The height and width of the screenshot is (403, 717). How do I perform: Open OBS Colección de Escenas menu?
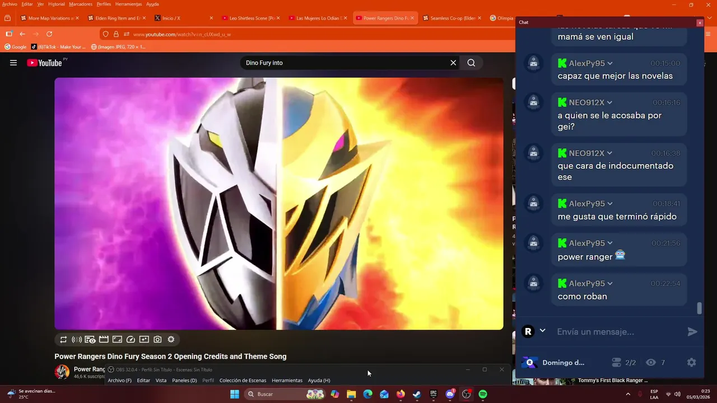point(243,380)
